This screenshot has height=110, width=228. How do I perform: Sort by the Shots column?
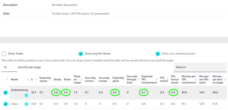[67, 80]
